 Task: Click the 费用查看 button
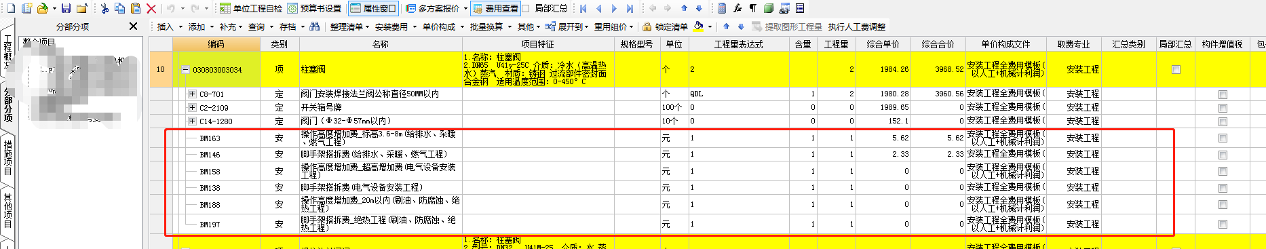496,8
